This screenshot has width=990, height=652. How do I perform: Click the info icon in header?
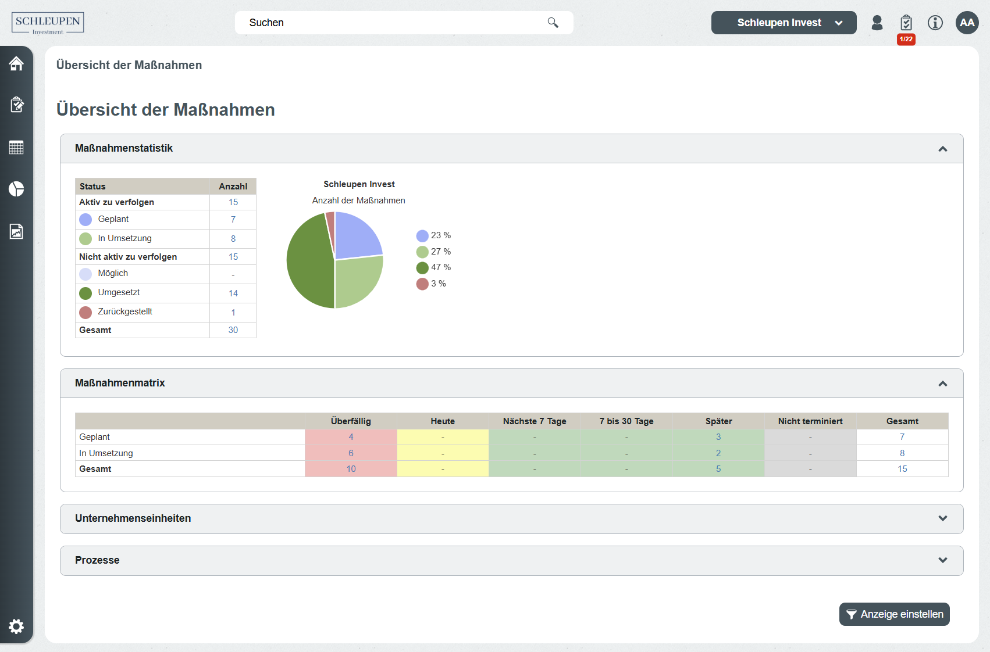(935, 23)
